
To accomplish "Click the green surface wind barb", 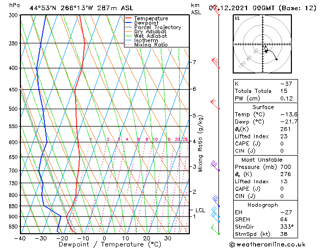I will [x=215, y=230].
